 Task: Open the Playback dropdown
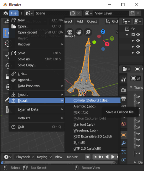click(25, 157)
